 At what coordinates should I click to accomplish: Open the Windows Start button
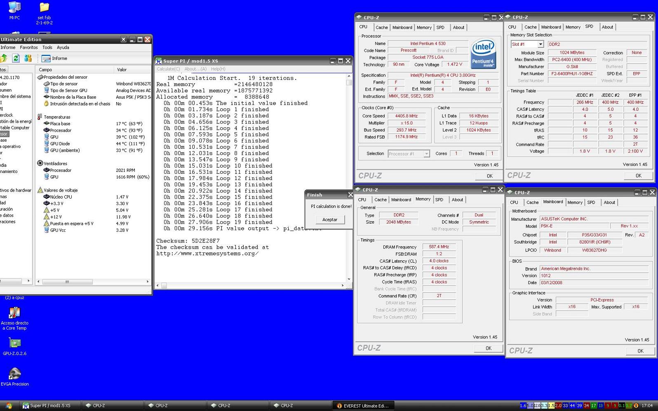pyautogui.click(x=8, y=406)
